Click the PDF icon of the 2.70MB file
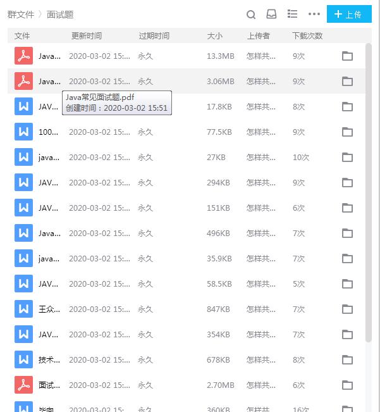This screenshot has height=412, width=380. (23, 385)
